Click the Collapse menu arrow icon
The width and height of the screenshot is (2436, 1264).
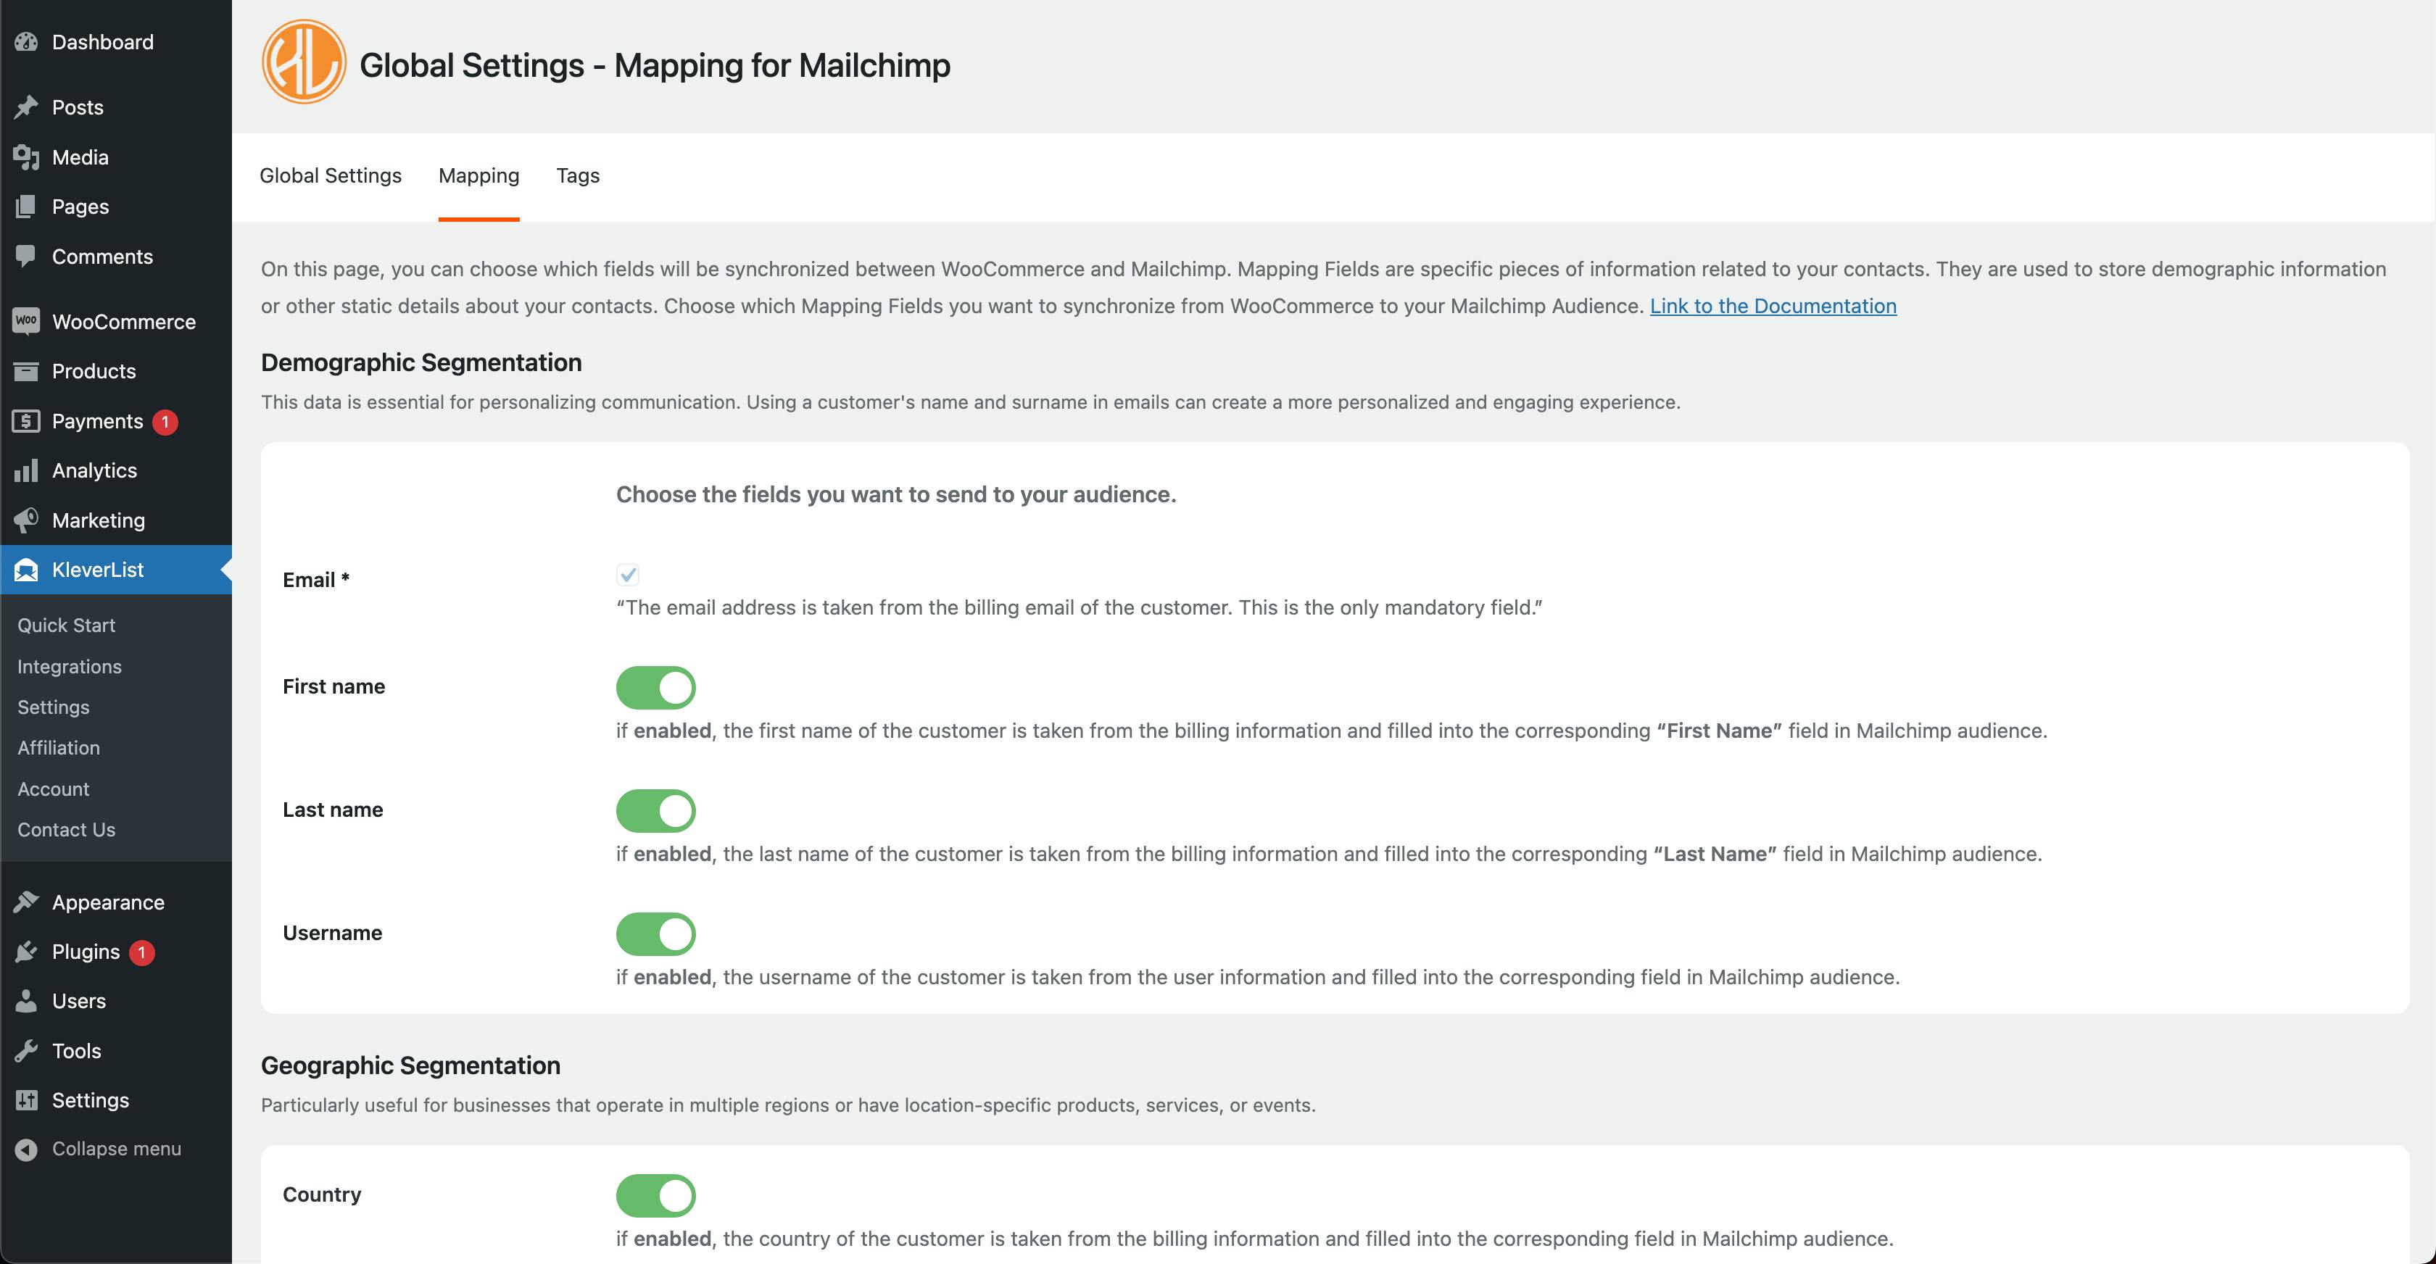coord(27,1149)
